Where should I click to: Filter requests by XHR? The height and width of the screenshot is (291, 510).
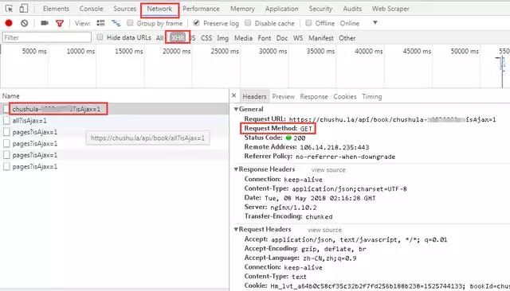pyautogui.click(x=178, y=37)
